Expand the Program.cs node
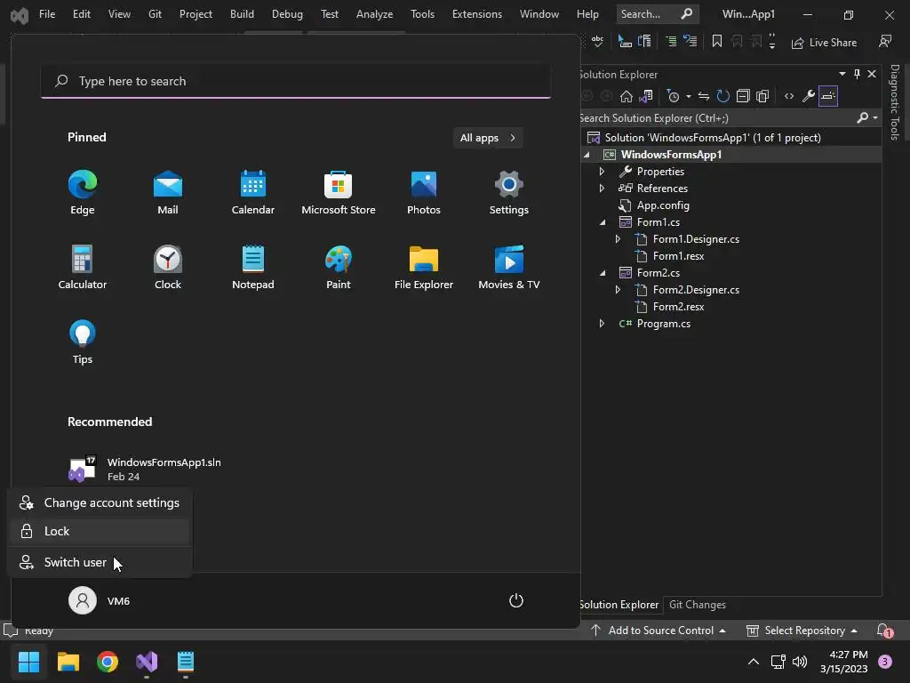The width and height of the screenshot is (910, 683). click(x=602, y=324)
